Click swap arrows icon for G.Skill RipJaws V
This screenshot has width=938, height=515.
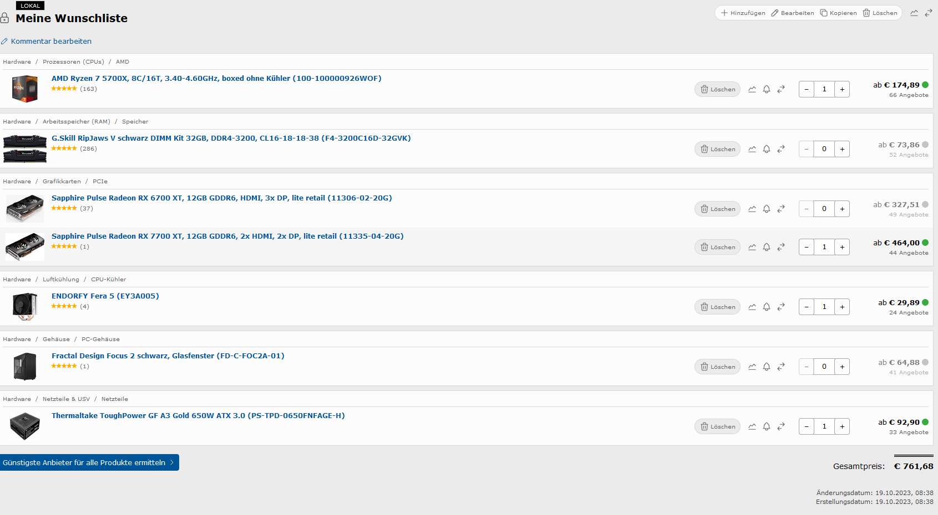coord(781,149)
